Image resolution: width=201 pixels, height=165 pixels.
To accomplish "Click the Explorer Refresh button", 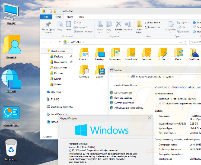I will [x=185, y=42].
